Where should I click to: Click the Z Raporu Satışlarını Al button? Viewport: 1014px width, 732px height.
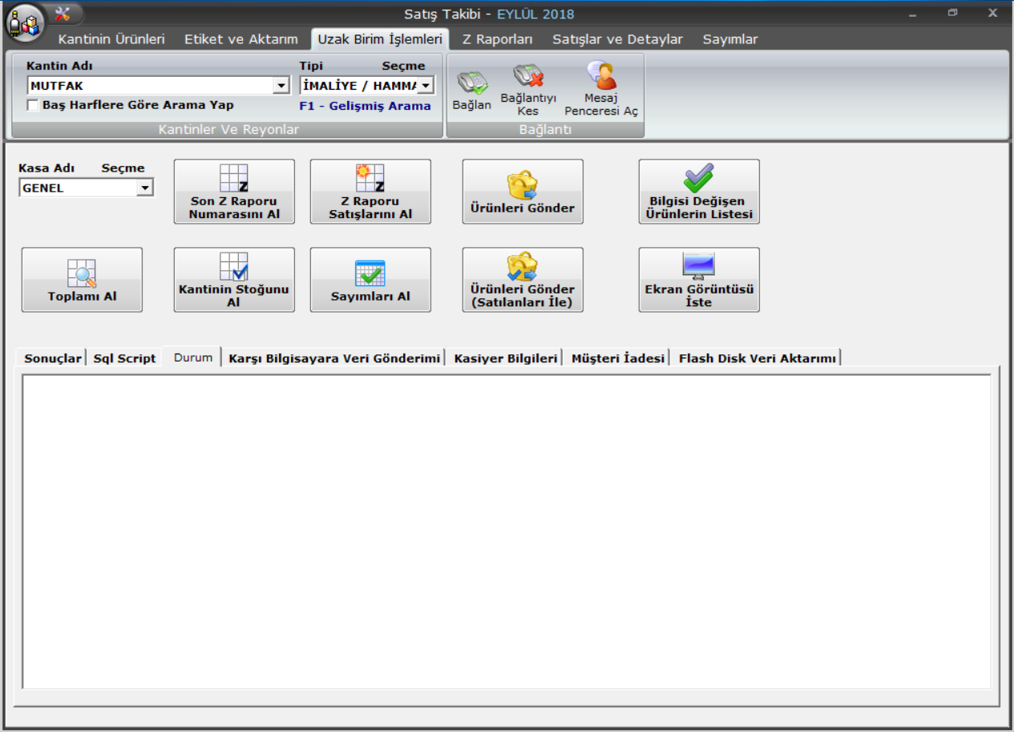pos(370,192)
